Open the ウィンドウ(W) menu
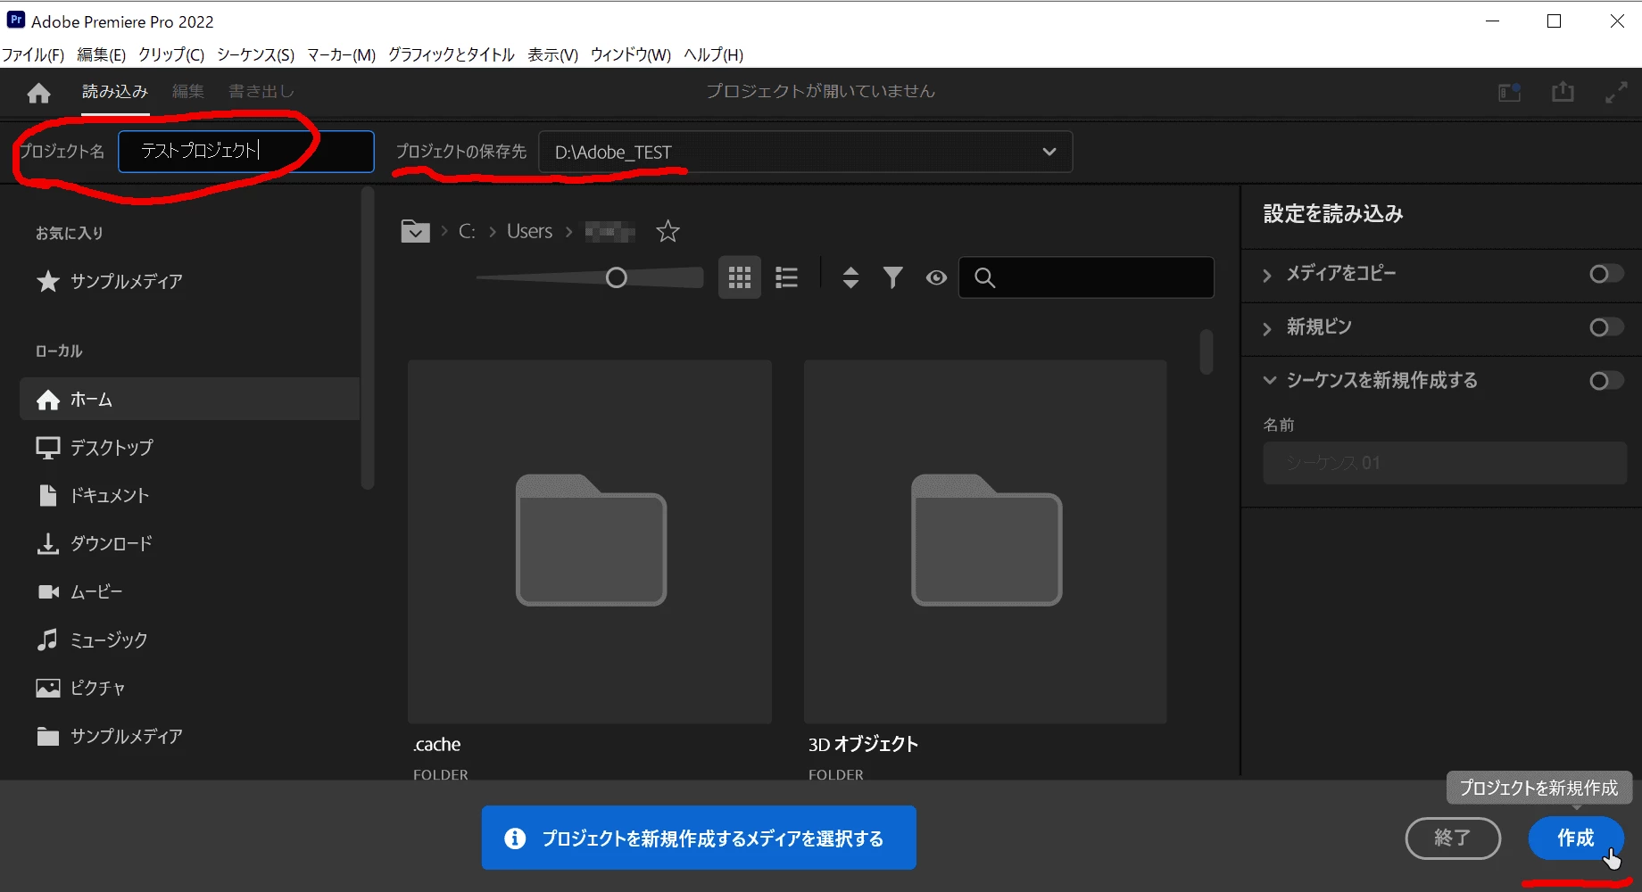 point(631,54)
